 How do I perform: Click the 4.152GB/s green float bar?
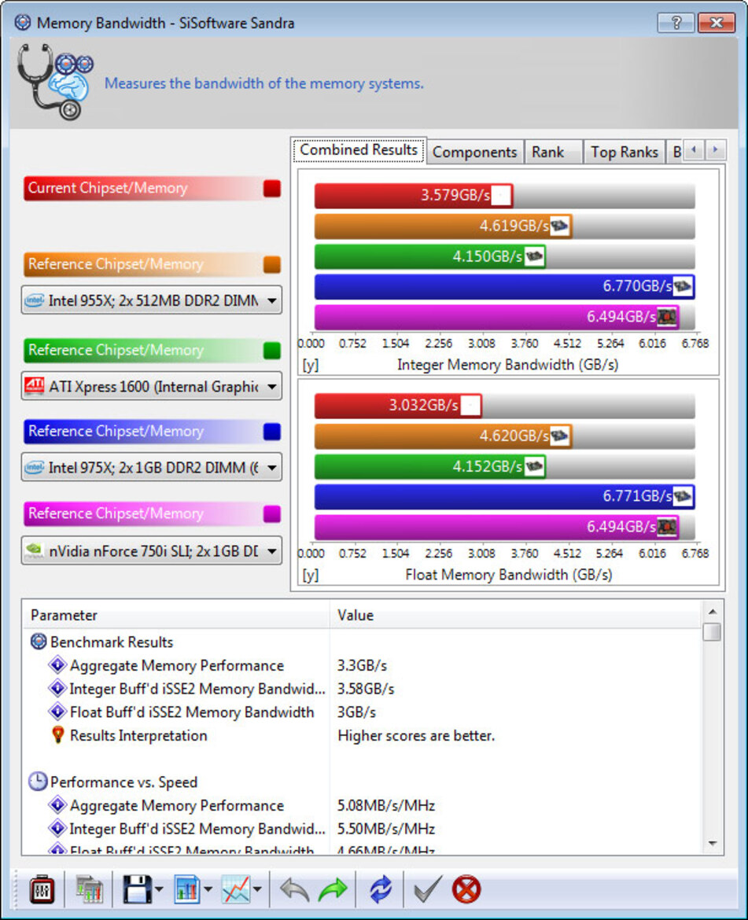point(430,466)
